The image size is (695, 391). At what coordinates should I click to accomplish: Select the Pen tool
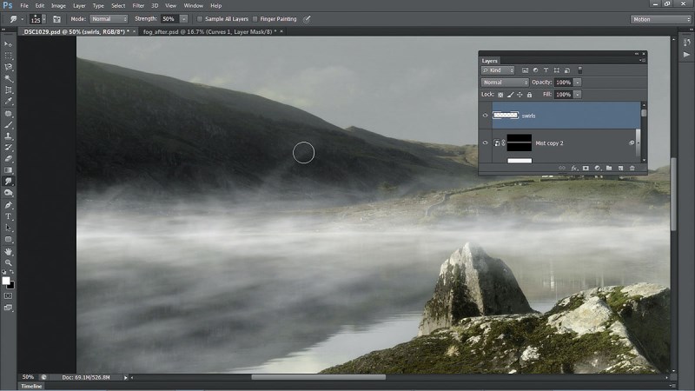tap(9, 205)
